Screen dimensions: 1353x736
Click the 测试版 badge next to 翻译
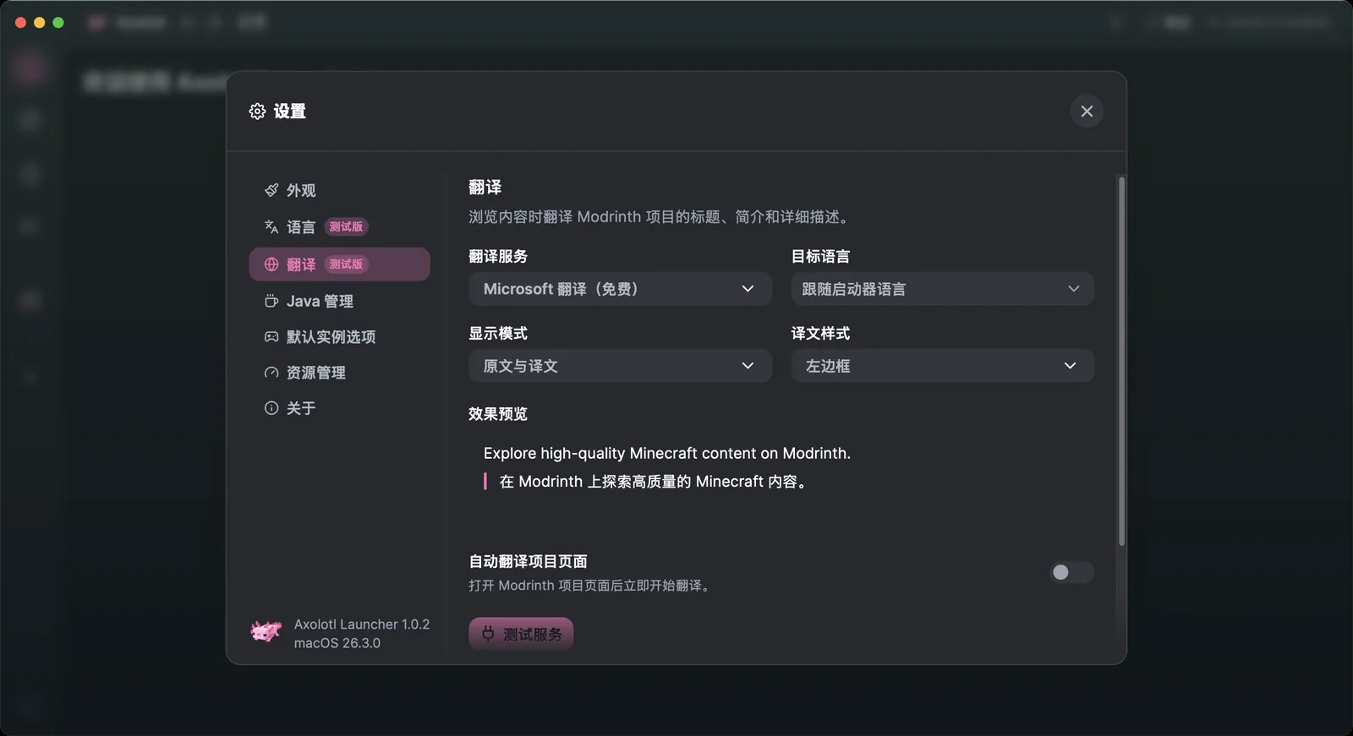tap(346, 264)
